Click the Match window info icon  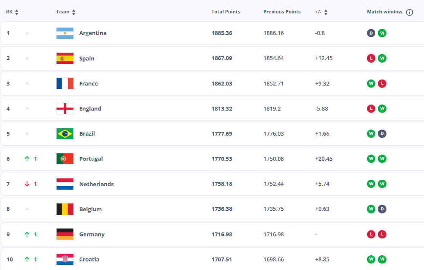(x=409, y=12)
